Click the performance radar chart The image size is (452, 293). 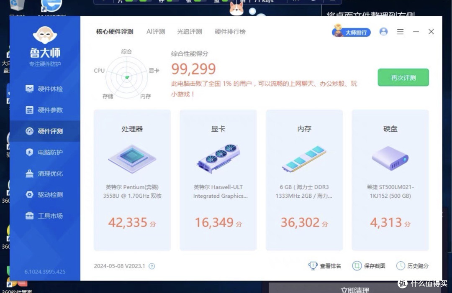pos(127,76)
